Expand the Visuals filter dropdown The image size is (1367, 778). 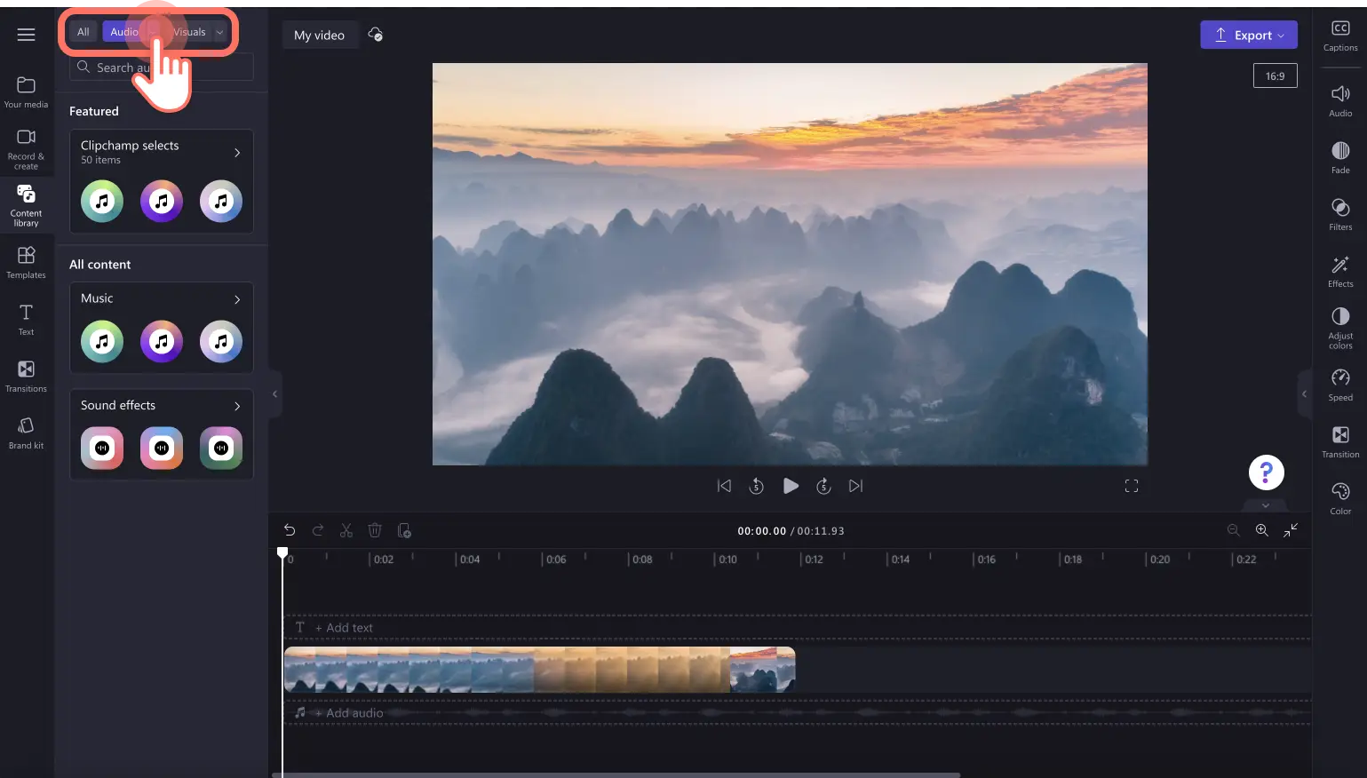(219, 32)
